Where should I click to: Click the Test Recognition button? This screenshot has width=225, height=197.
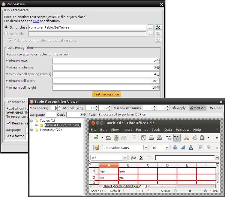(x=106, y=94)
